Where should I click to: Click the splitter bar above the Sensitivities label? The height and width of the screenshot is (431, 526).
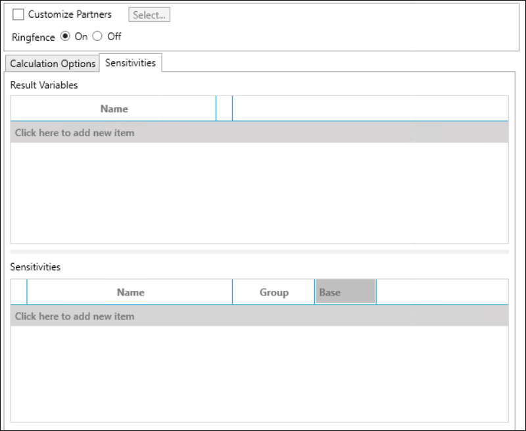[x=259, y=251]
